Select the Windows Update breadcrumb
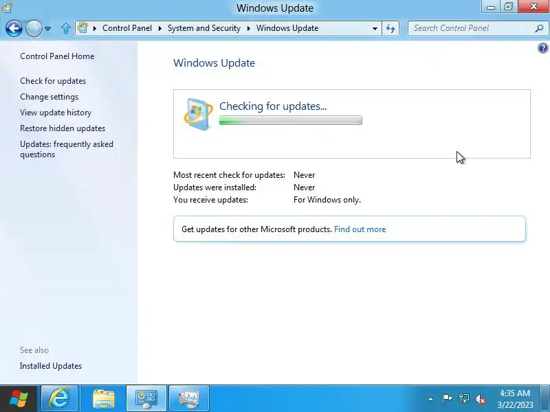The width and height of the screenshot is (550, 412). click(287, 28)
